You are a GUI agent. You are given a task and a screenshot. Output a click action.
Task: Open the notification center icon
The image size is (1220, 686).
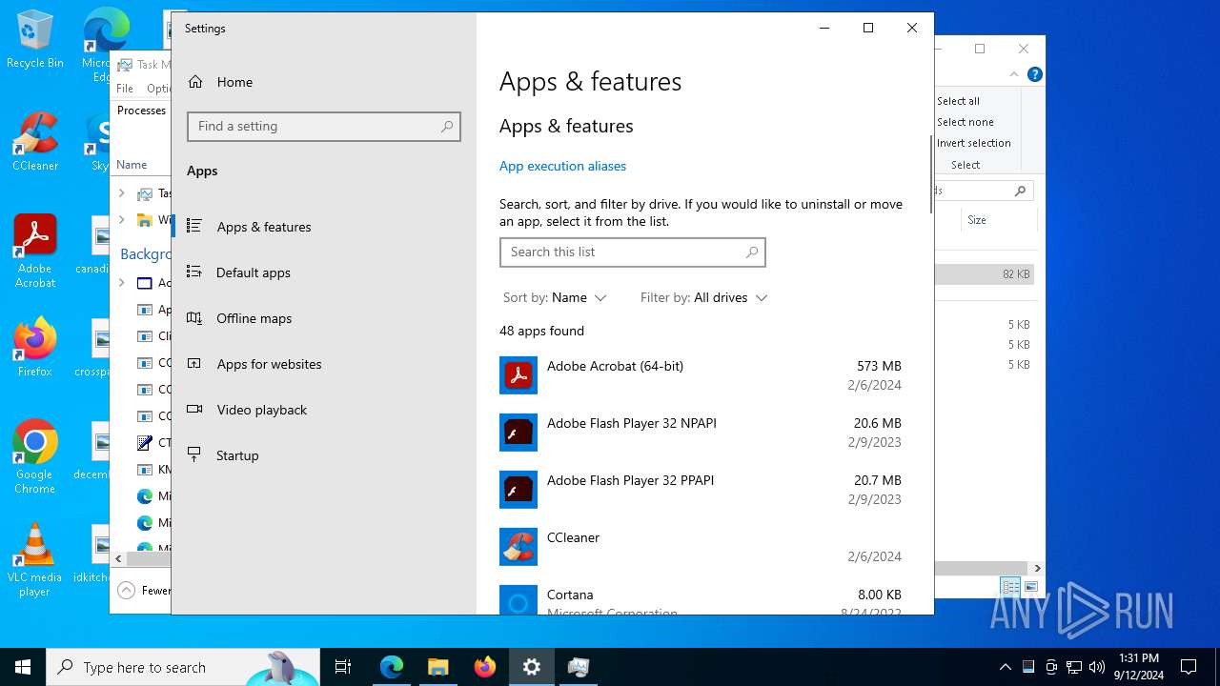point(1189,667)
